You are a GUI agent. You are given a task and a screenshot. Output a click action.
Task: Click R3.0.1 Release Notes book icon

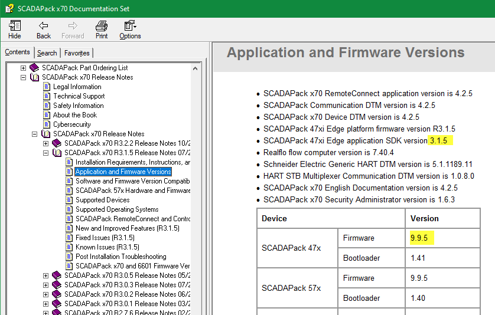coord(57,304)
